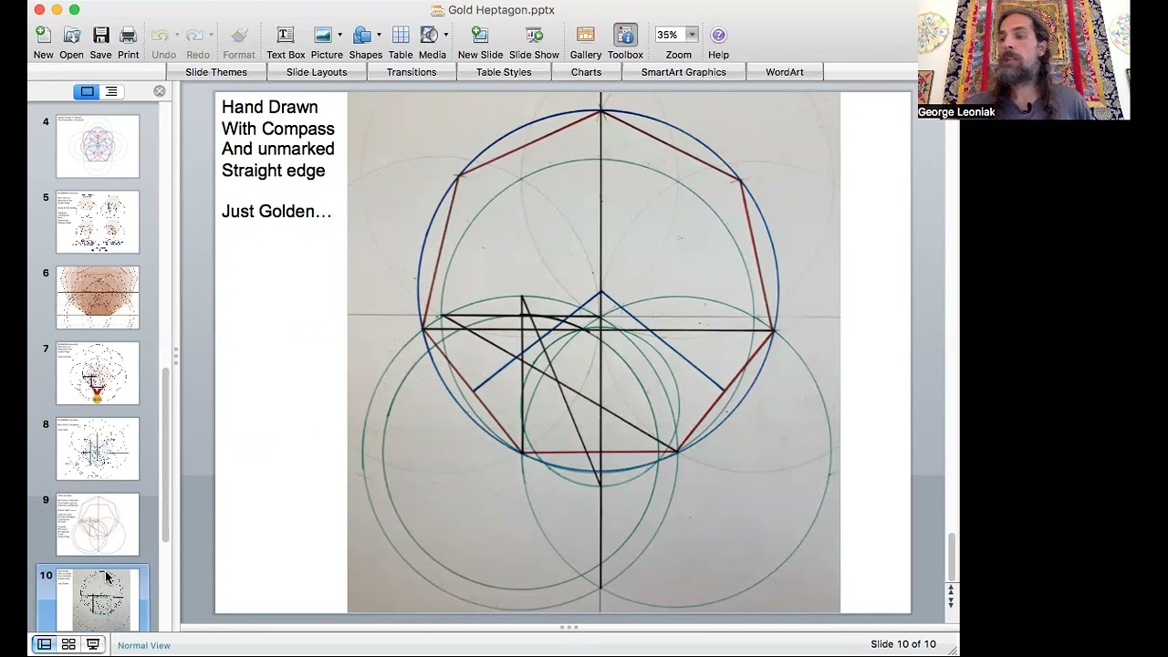Image resolution: width=1168 pixels, height=657 pixels.
Task: Open the Redo history dropdown arrow
Action: coord(211,36)
